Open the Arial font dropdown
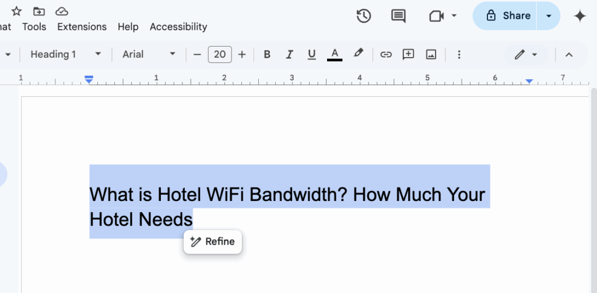 pos(149,54)
